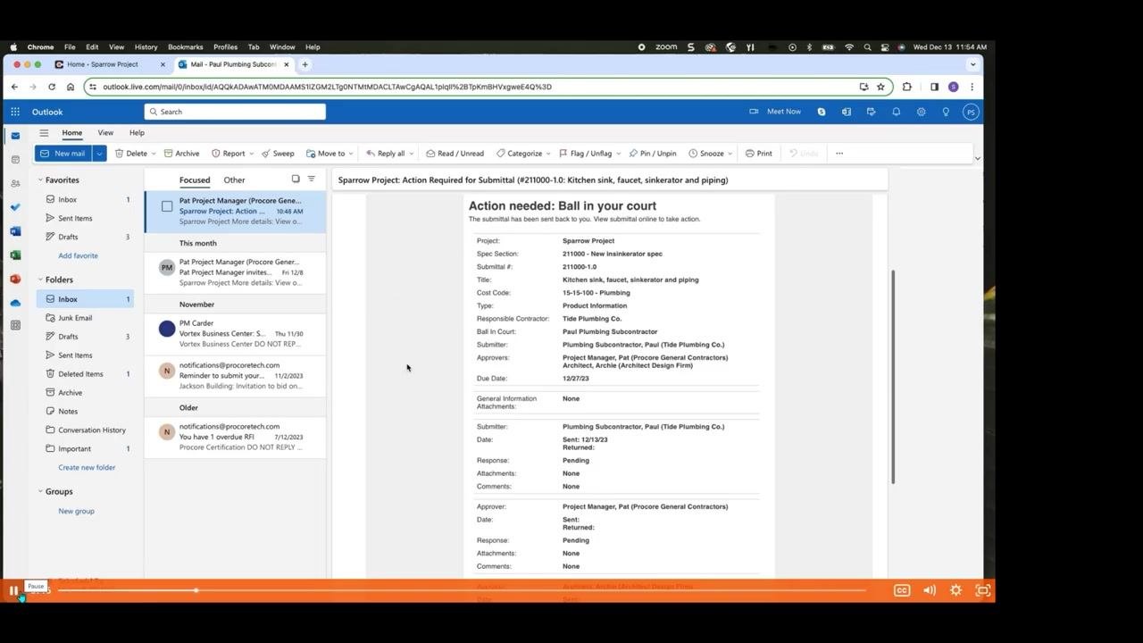Collapse the Folders section
Viewport: 1143px width, 643px height.
(x=40, y=280)
